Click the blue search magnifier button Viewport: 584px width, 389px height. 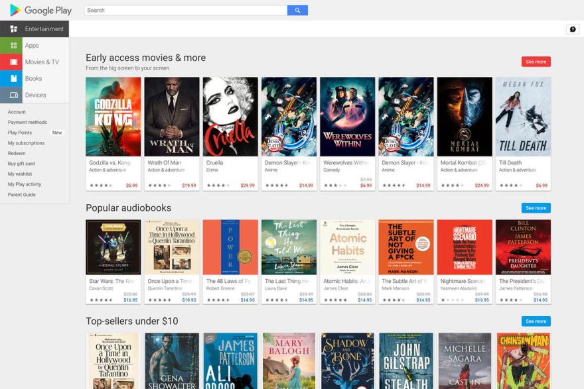(297, 11)
